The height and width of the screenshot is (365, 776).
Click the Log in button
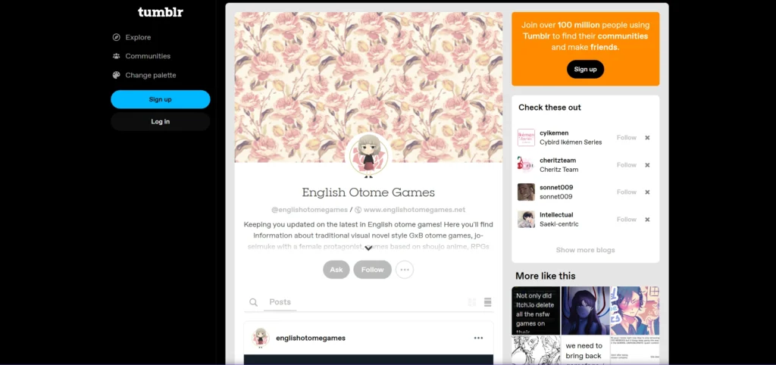[161, 122]
